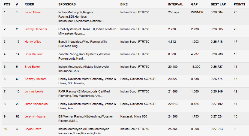Click the Bryan Smith rider link
The width and height of the screenshot is (249, 136).
click(33, 129)
